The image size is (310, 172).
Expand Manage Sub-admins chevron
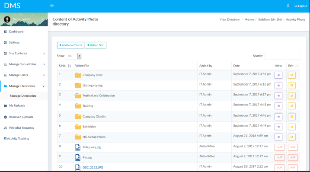click(44, 64)
